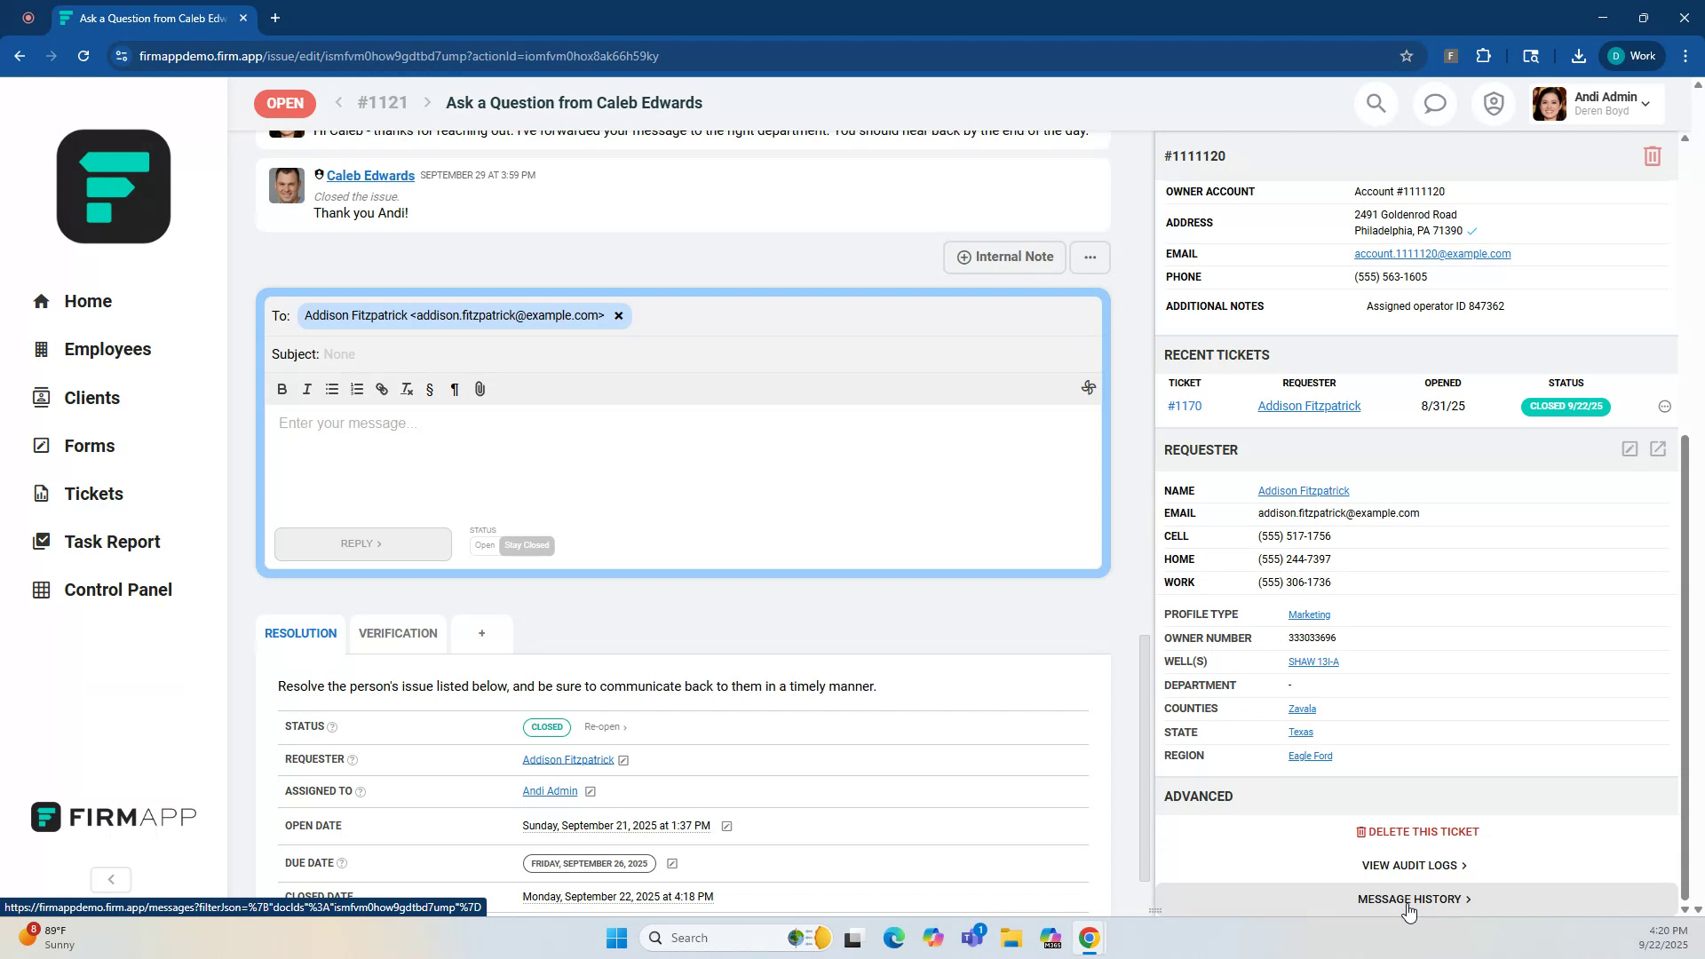Apply italic formatting in the editor toolbar
1705x959 pixels.
point(307,389)
